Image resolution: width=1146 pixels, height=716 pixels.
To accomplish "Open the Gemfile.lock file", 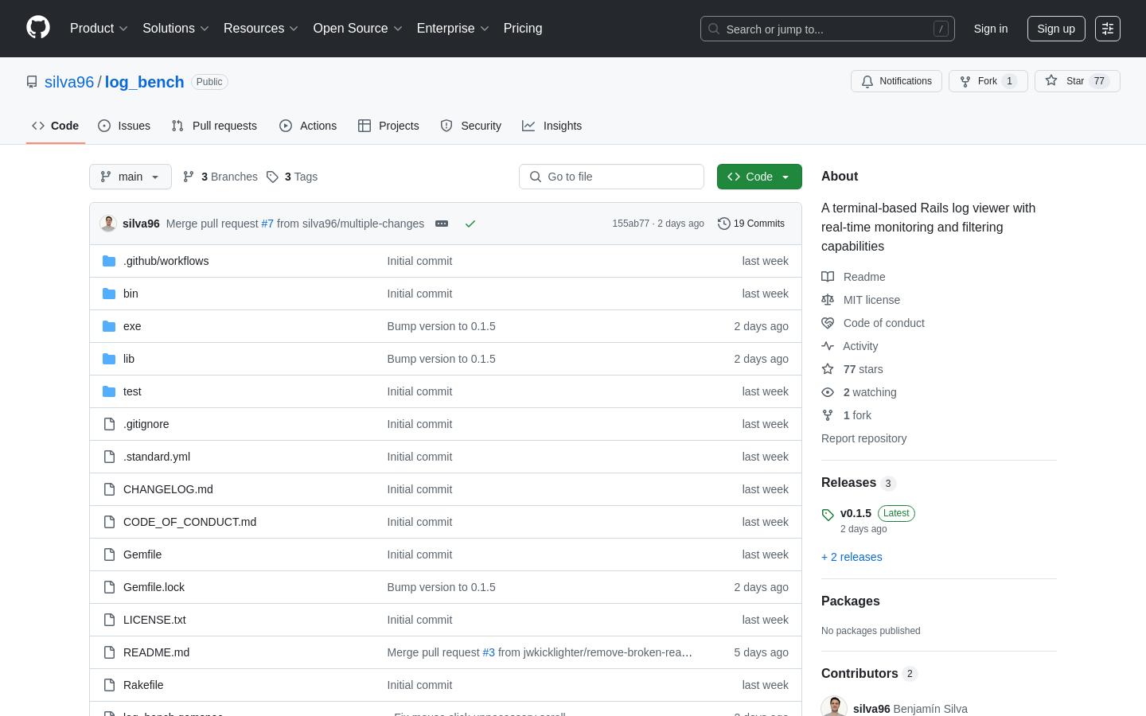I will tap(154, 587).
